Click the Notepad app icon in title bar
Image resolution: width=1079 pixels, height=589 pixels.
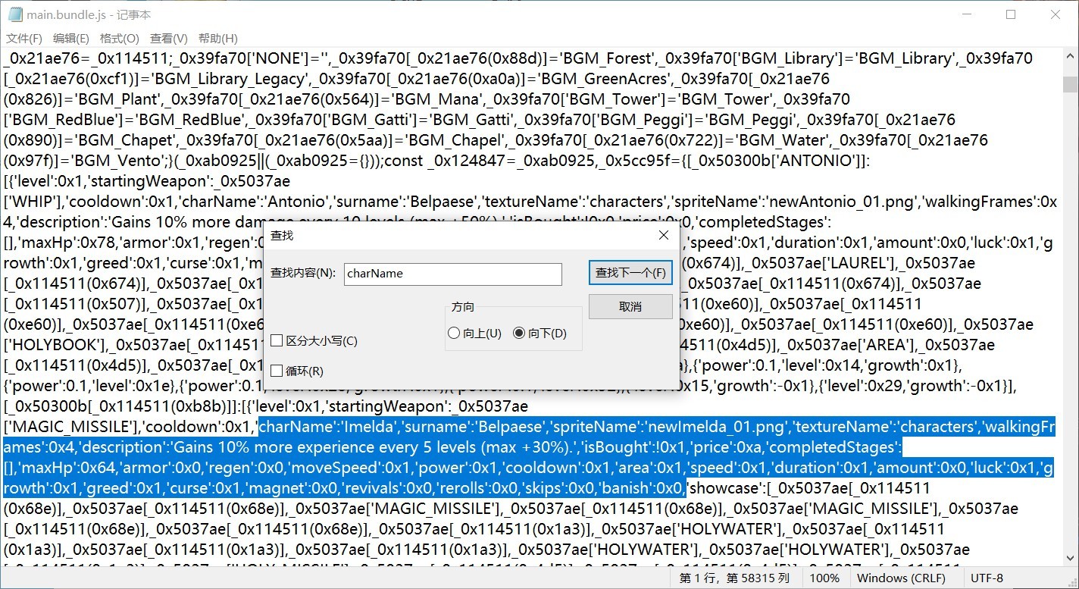point(15,14)
